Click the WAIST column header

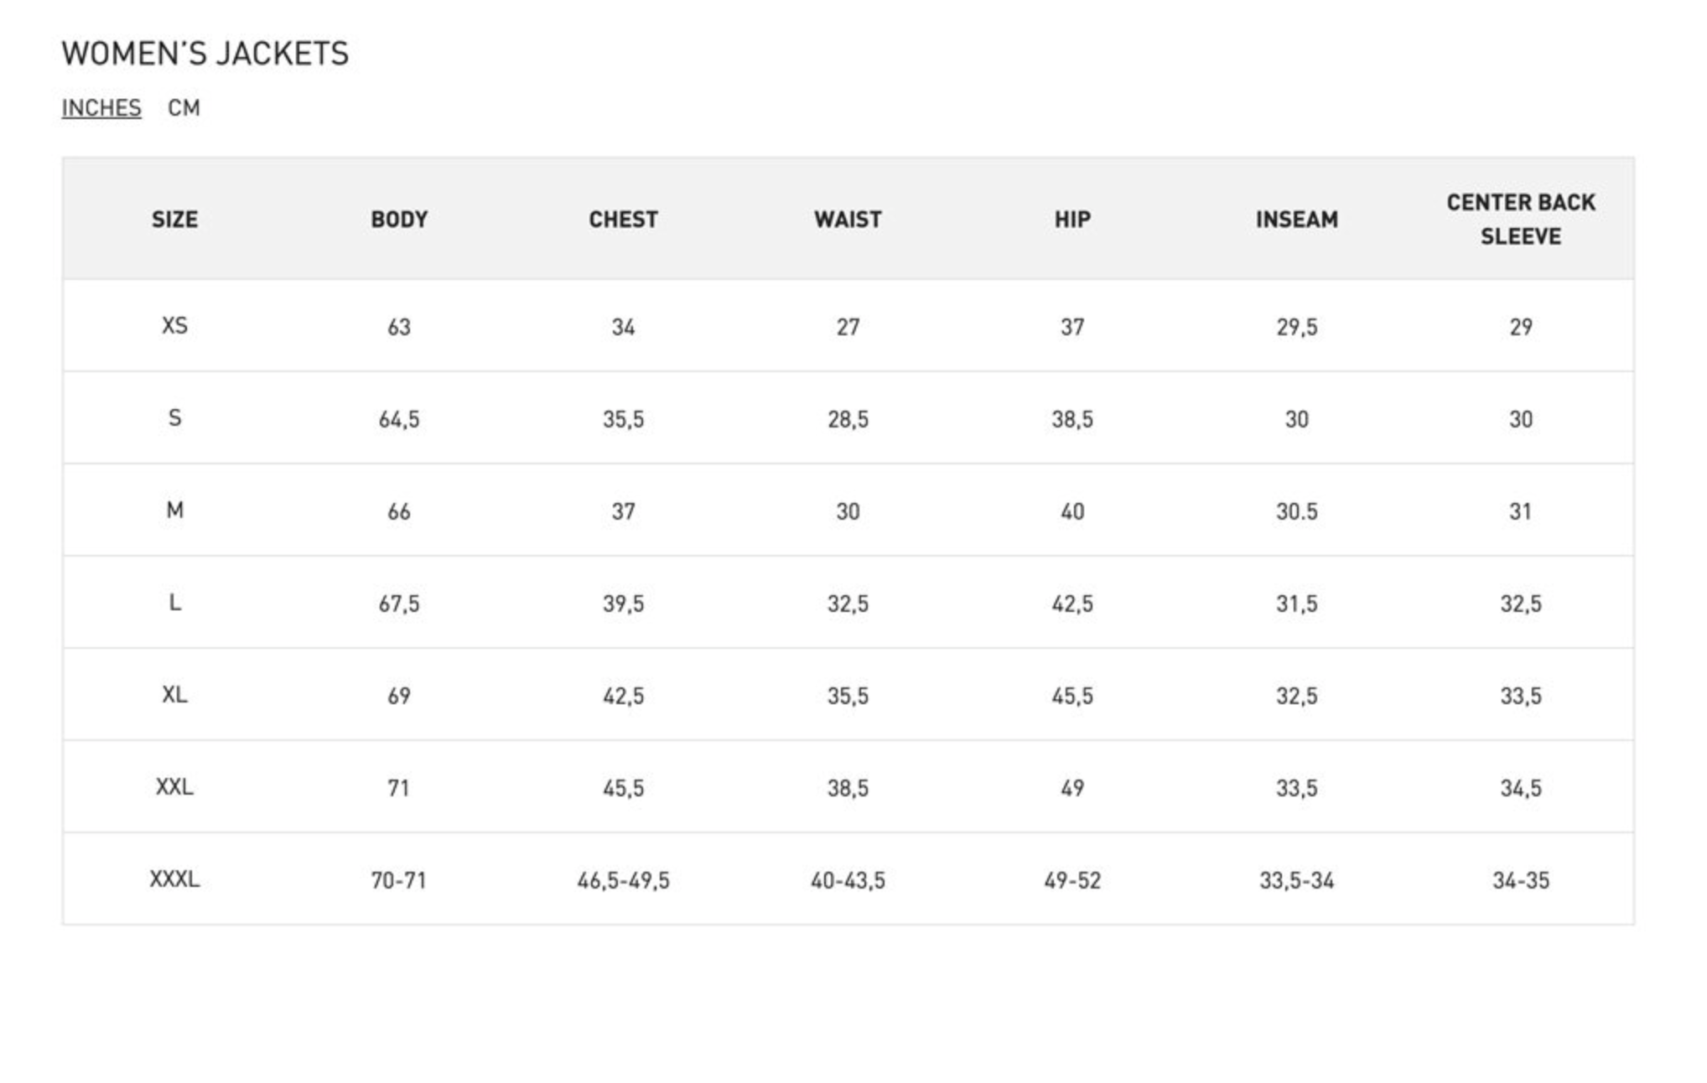click(848, 219)
